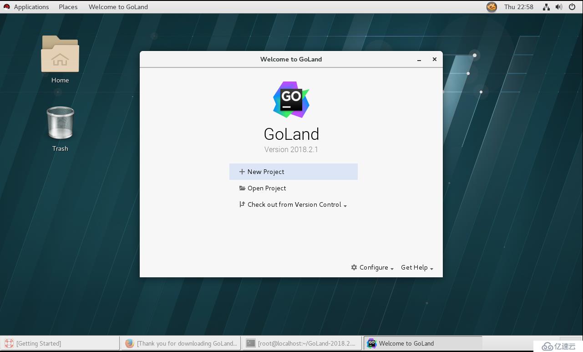
Task: Click the help lifebuoy icon in taskbar
Action: (x=9, y=343)
